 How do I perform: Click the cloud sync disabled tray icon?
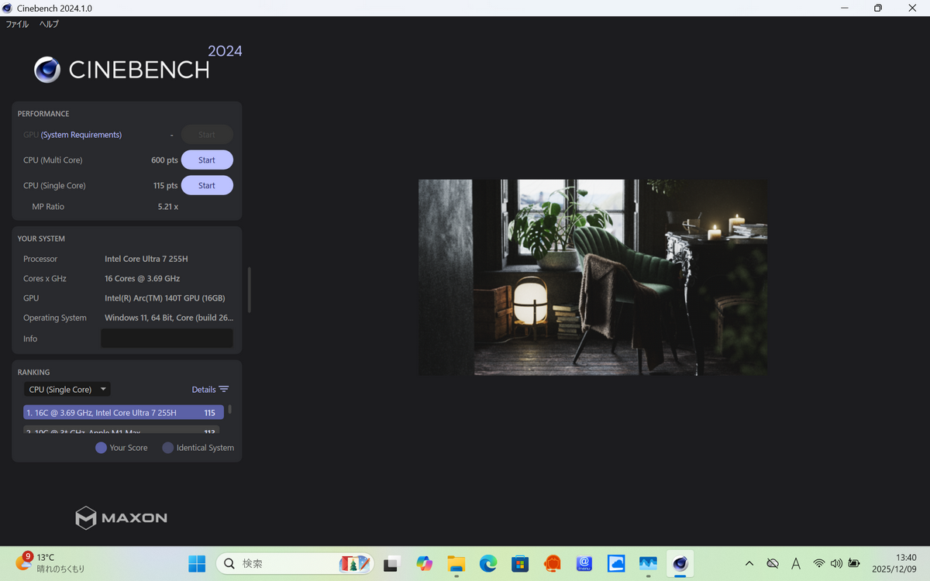click(773, 564)
